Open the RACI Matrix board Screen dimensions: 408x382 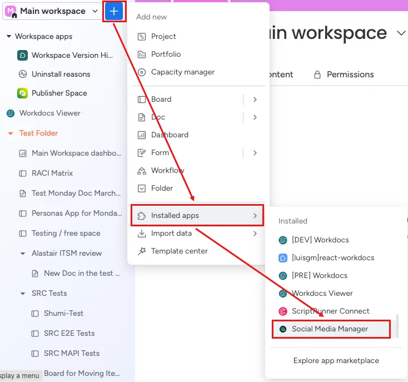click(46, 173)
